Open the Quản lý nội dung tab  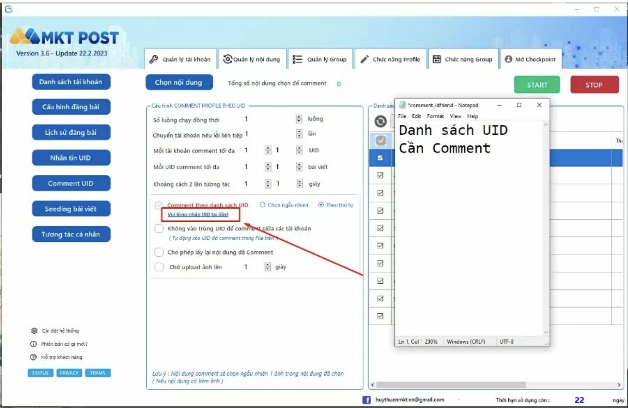point(252,59)
